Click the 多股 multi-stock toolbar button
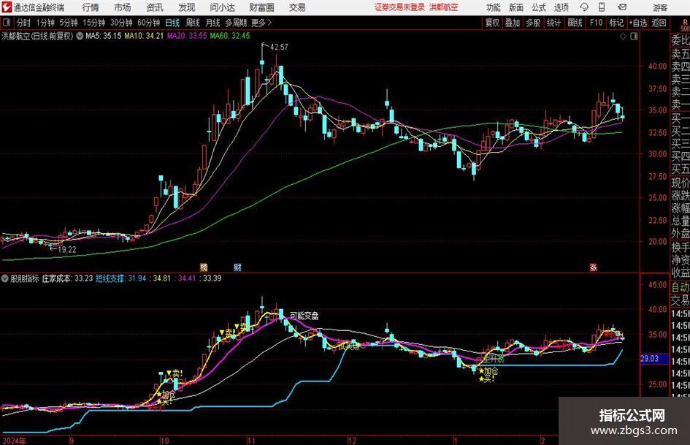 [533, 23]
